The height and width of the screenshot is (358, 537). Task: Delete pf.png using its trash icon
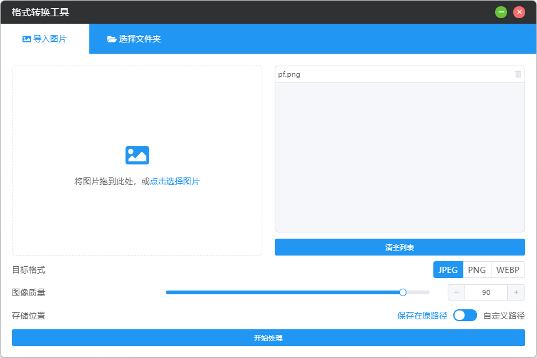pyautogui.click(x=518, y=74)
